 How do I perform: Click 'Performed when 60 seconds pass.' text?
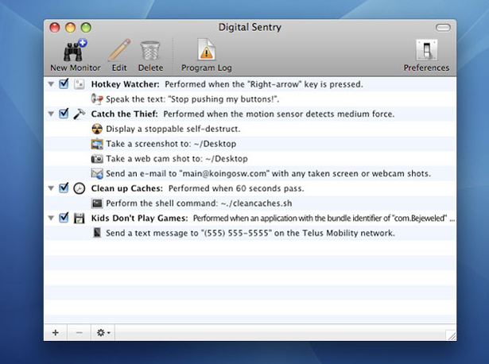tap(236, 188)
